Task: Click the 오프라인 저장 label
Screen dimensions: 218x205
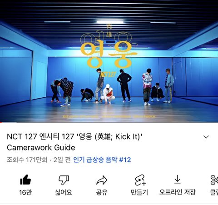Action: [x=178, y=192]
